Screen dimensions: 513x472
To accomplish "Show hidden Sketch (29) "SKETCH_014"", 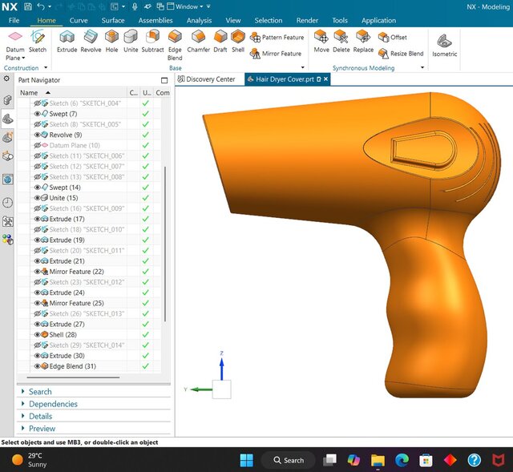I will tap(37, 345).
